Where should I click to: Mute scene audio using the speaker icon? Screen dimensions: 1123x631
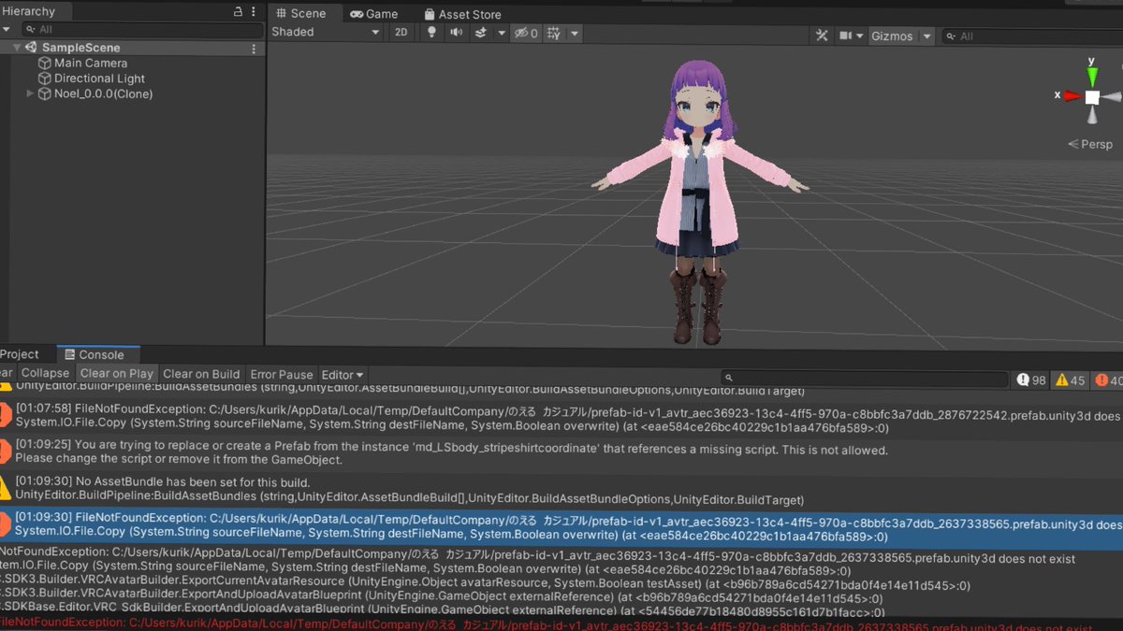coord(456,33)
